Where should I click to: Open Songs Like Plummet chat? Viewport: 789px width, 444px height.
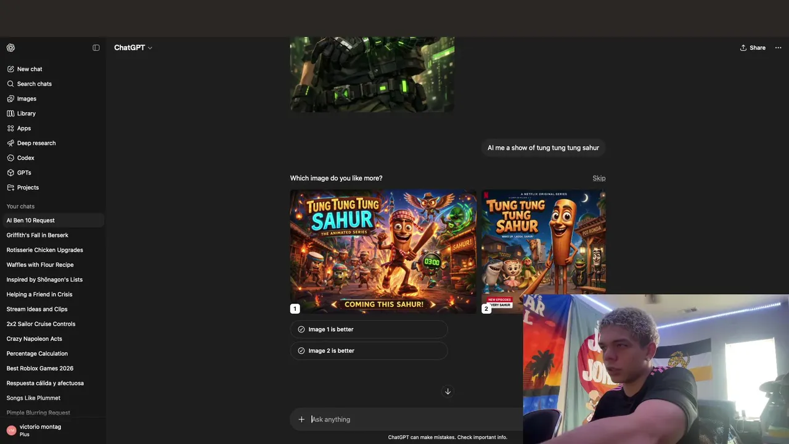[53, 398]
